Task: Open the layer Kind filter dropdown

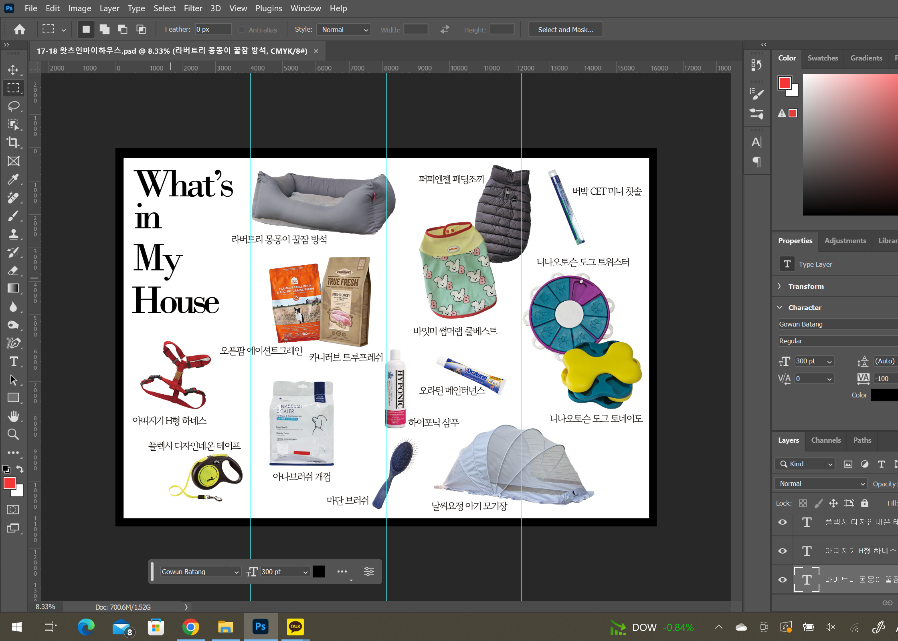Action: [x=805, y=464]
